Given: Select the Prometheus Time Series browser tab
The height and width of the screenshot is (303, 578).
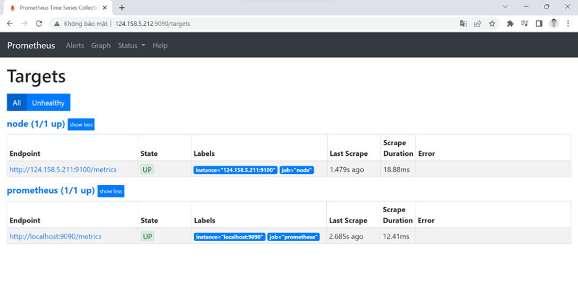Looking at the screenshot, I should click(x=58, y=8).
